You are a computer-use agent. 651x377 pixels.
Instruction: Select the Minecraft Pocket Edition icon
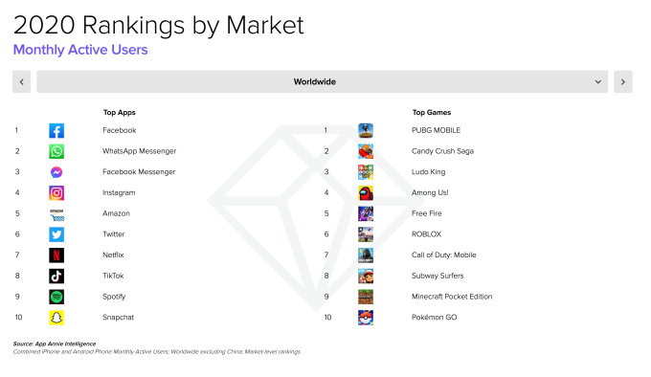coord(366,297)
